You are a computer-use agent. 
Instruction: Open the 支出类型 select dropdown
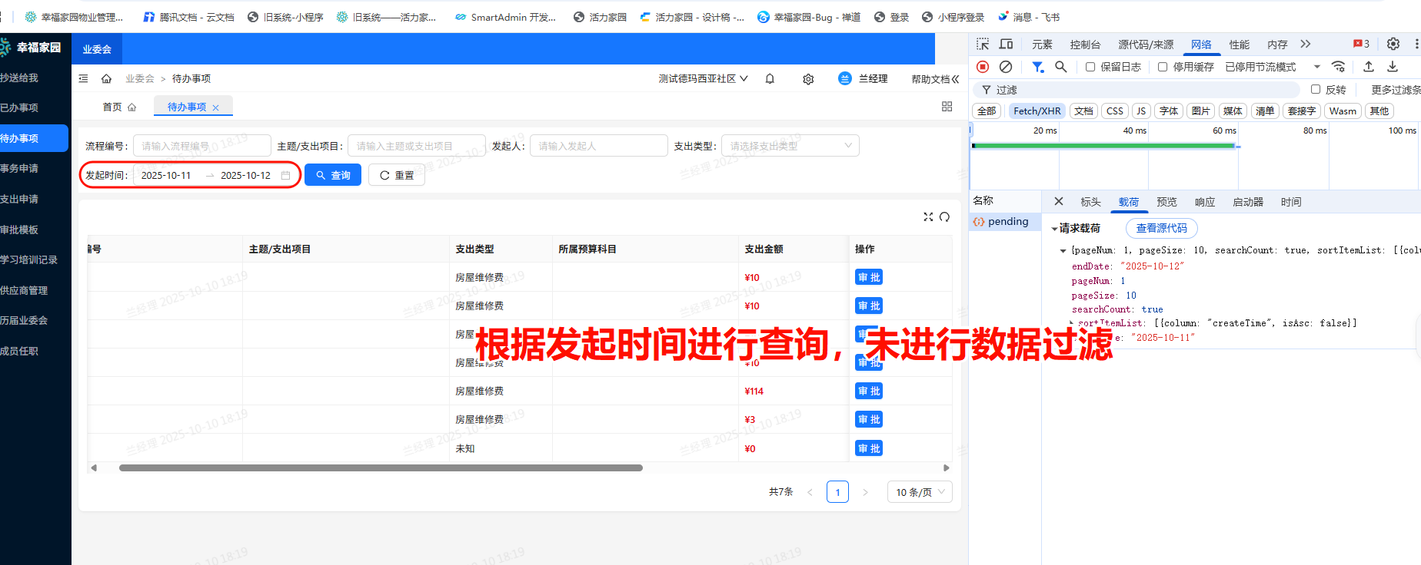[790, 146]
